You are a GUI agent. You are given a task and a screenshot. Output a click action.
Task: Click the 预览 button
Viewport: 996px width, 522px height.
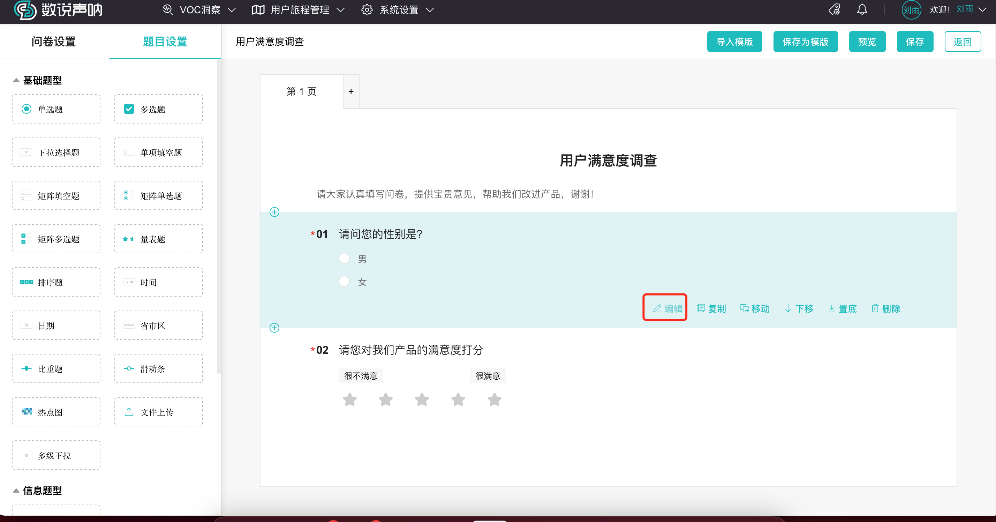click(867, 42)
